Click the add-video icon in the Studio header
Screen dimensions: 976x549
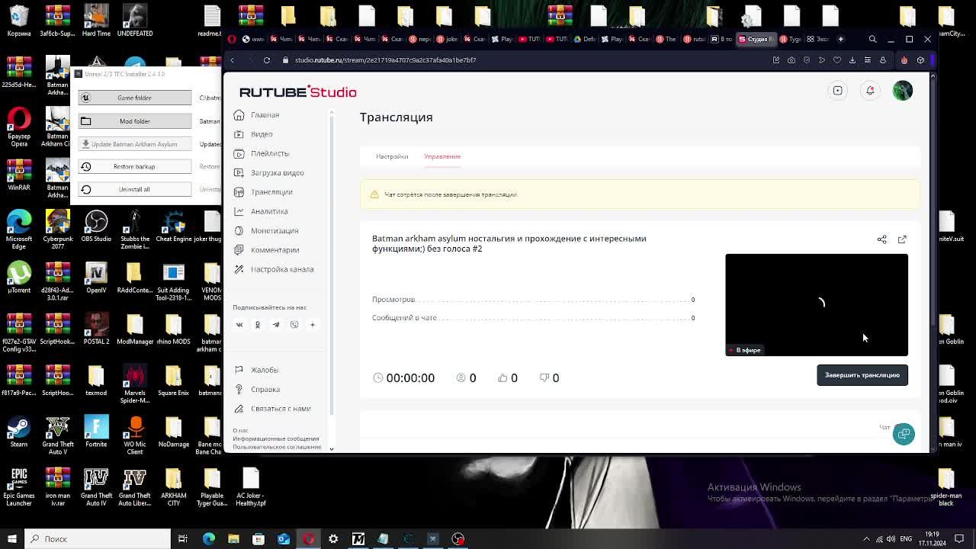click(x=838, y=91)
